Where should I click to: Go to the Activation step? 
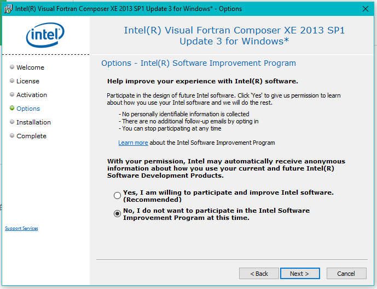(32, 95)
